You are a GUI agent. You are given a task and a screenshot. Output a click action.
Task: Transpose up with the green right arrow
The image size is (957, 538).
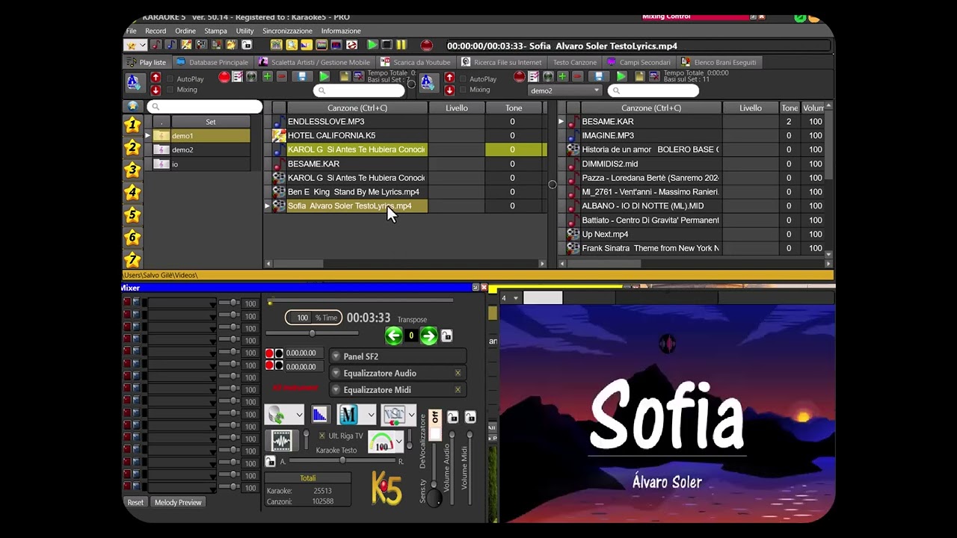pos(428,336)
